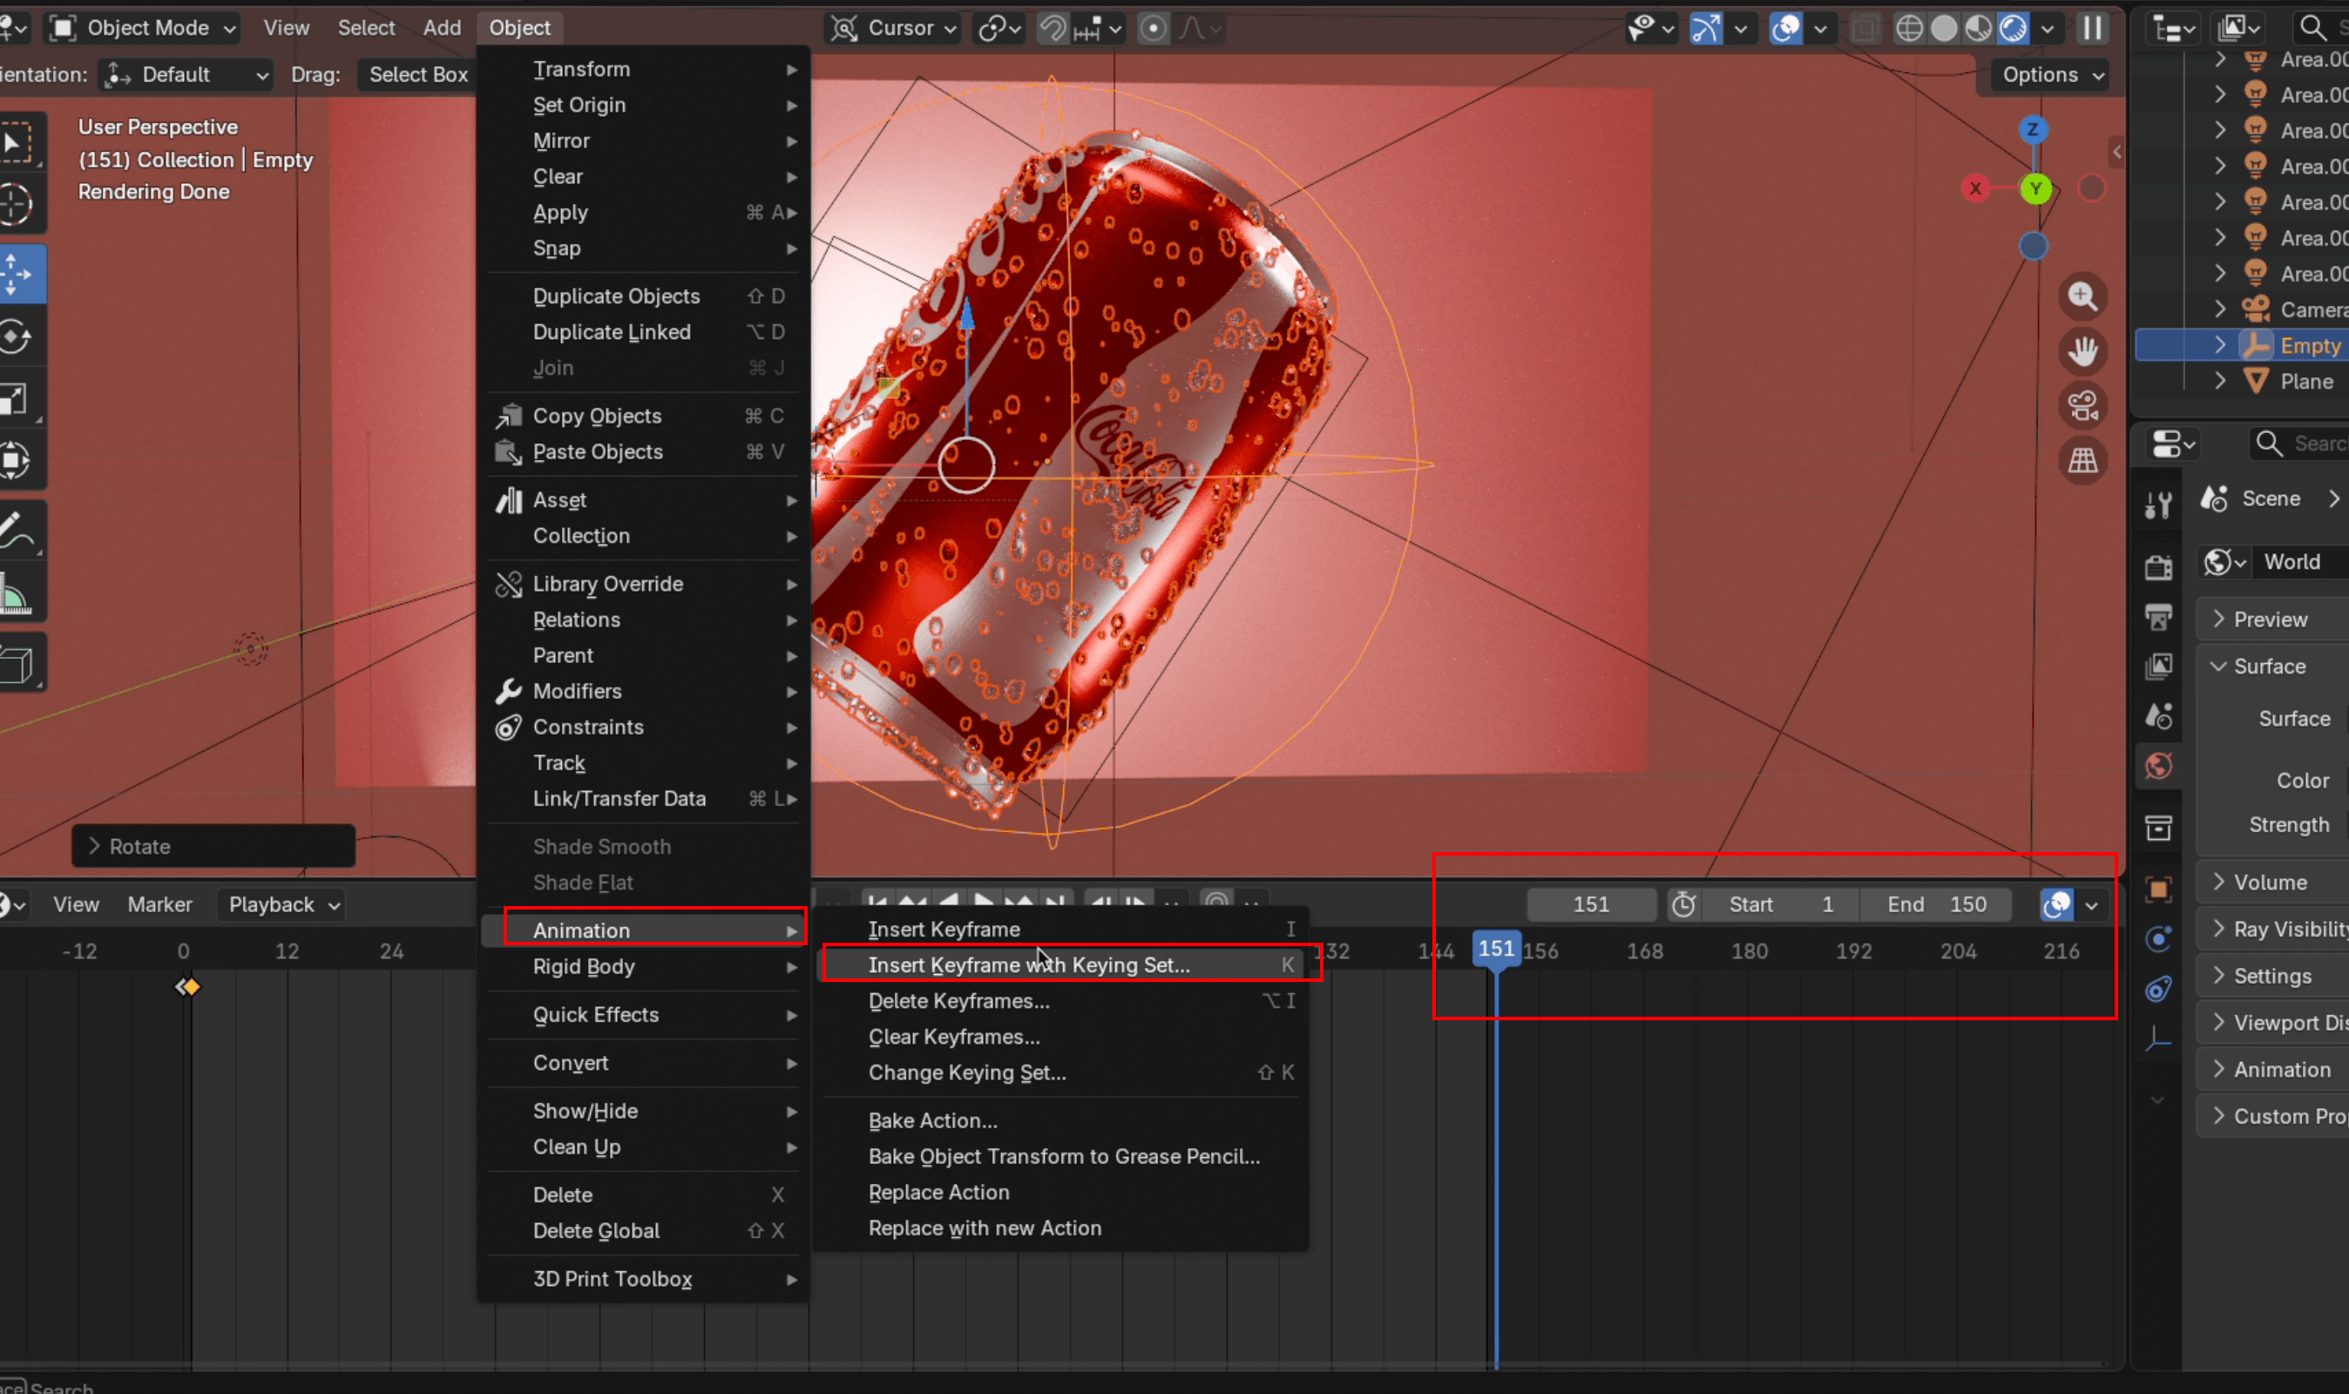This screenshot has width=2349, height=1394.
Task: Open the Set Origin submenu
Action: coord(643,105)
